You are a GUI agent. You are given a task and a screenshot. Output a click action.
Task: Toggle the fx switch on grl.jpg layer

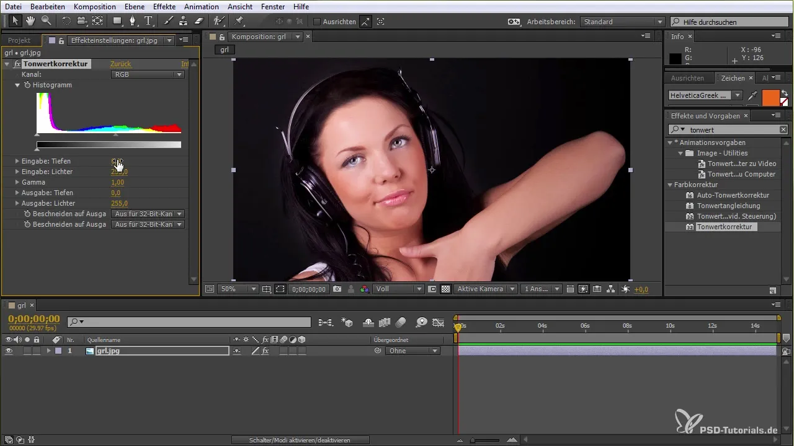(x=265, y=351)
